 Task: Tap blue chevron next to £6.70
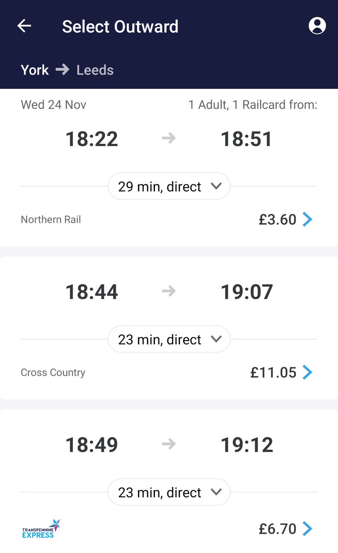point(308,529)
